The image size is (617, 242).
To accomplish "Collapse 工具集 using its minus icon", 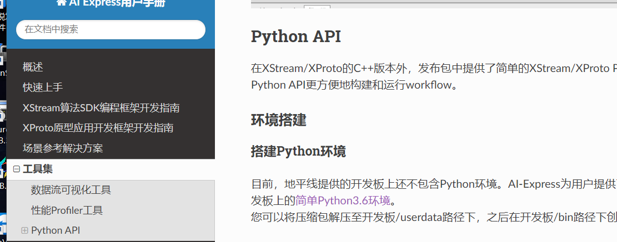I will [x=16, y=169].
